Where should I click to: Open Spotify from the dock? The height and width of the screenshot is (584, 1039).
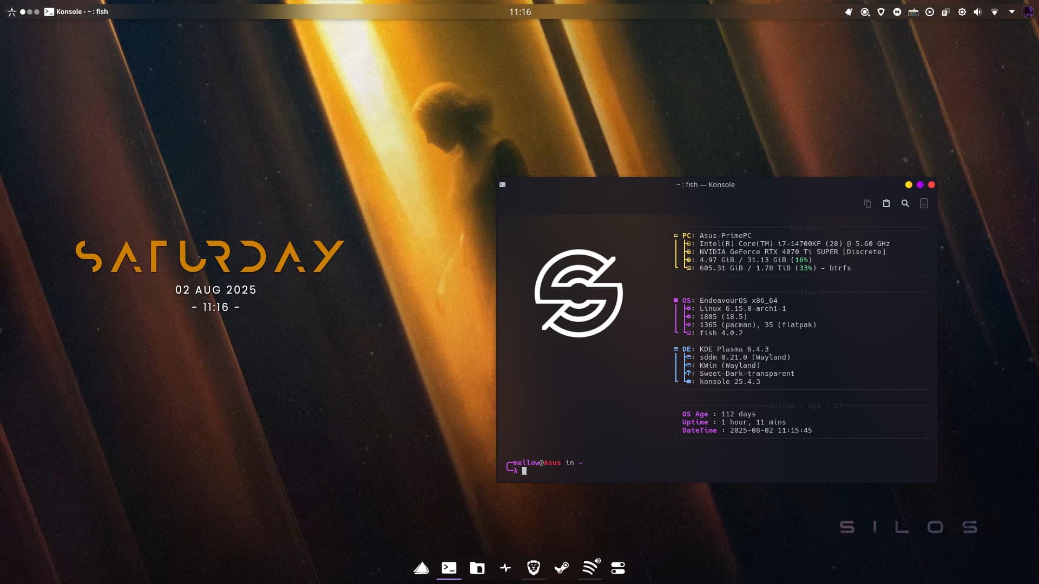590,568
